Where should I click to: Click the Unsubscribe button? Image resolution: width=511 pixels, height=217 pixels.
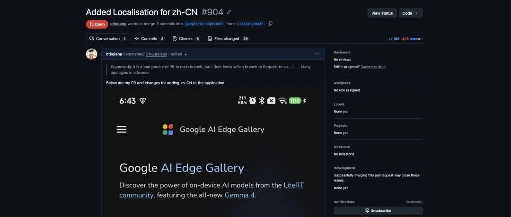(378, 210)
